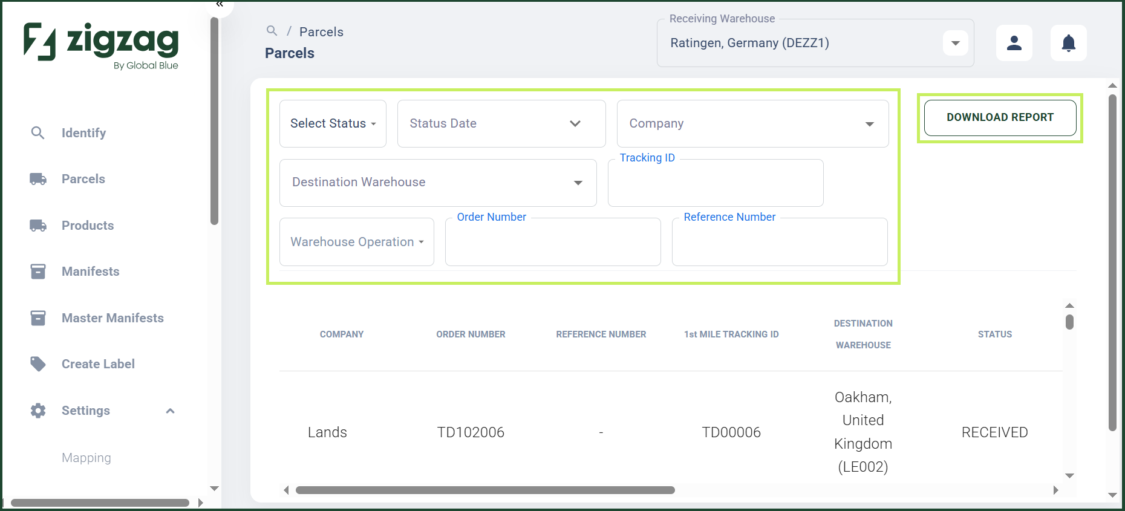
Task: Focus the Reference Number input field
Action: [780, 242]
